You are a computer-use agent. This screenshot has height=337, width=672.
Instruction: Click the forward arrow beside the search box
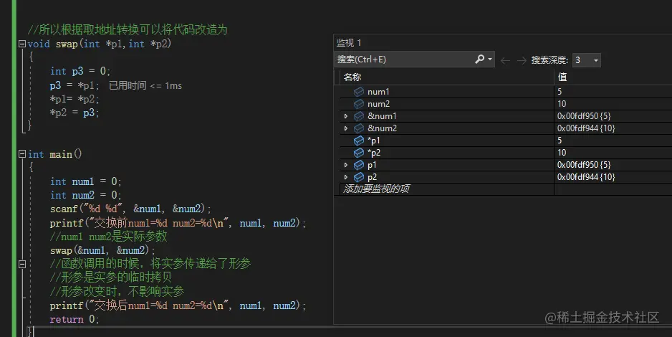[522, 60]
